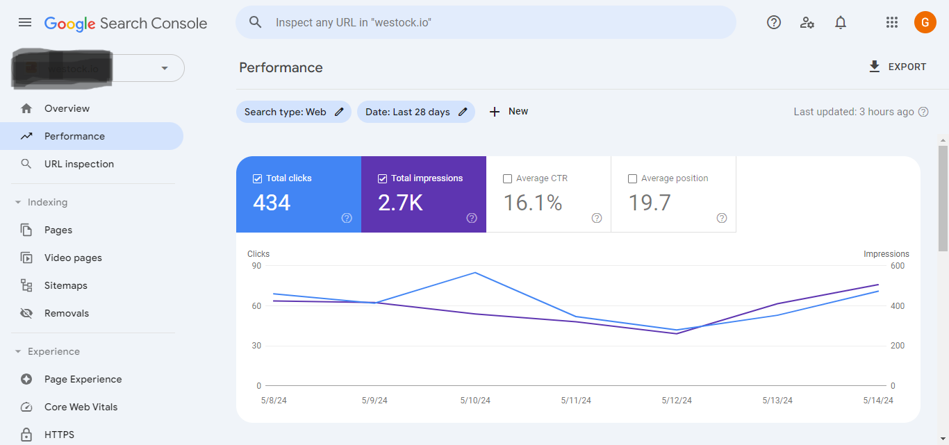This screenshot has width=949, height=445.
Task: Open the property selector dropdown arrow
Action: tap(165, 68)
